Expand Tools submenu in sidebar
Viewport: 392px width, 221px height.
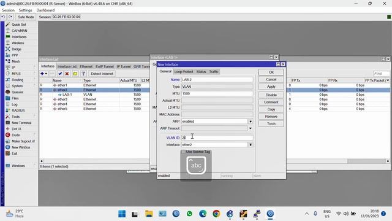click(34, 117)
